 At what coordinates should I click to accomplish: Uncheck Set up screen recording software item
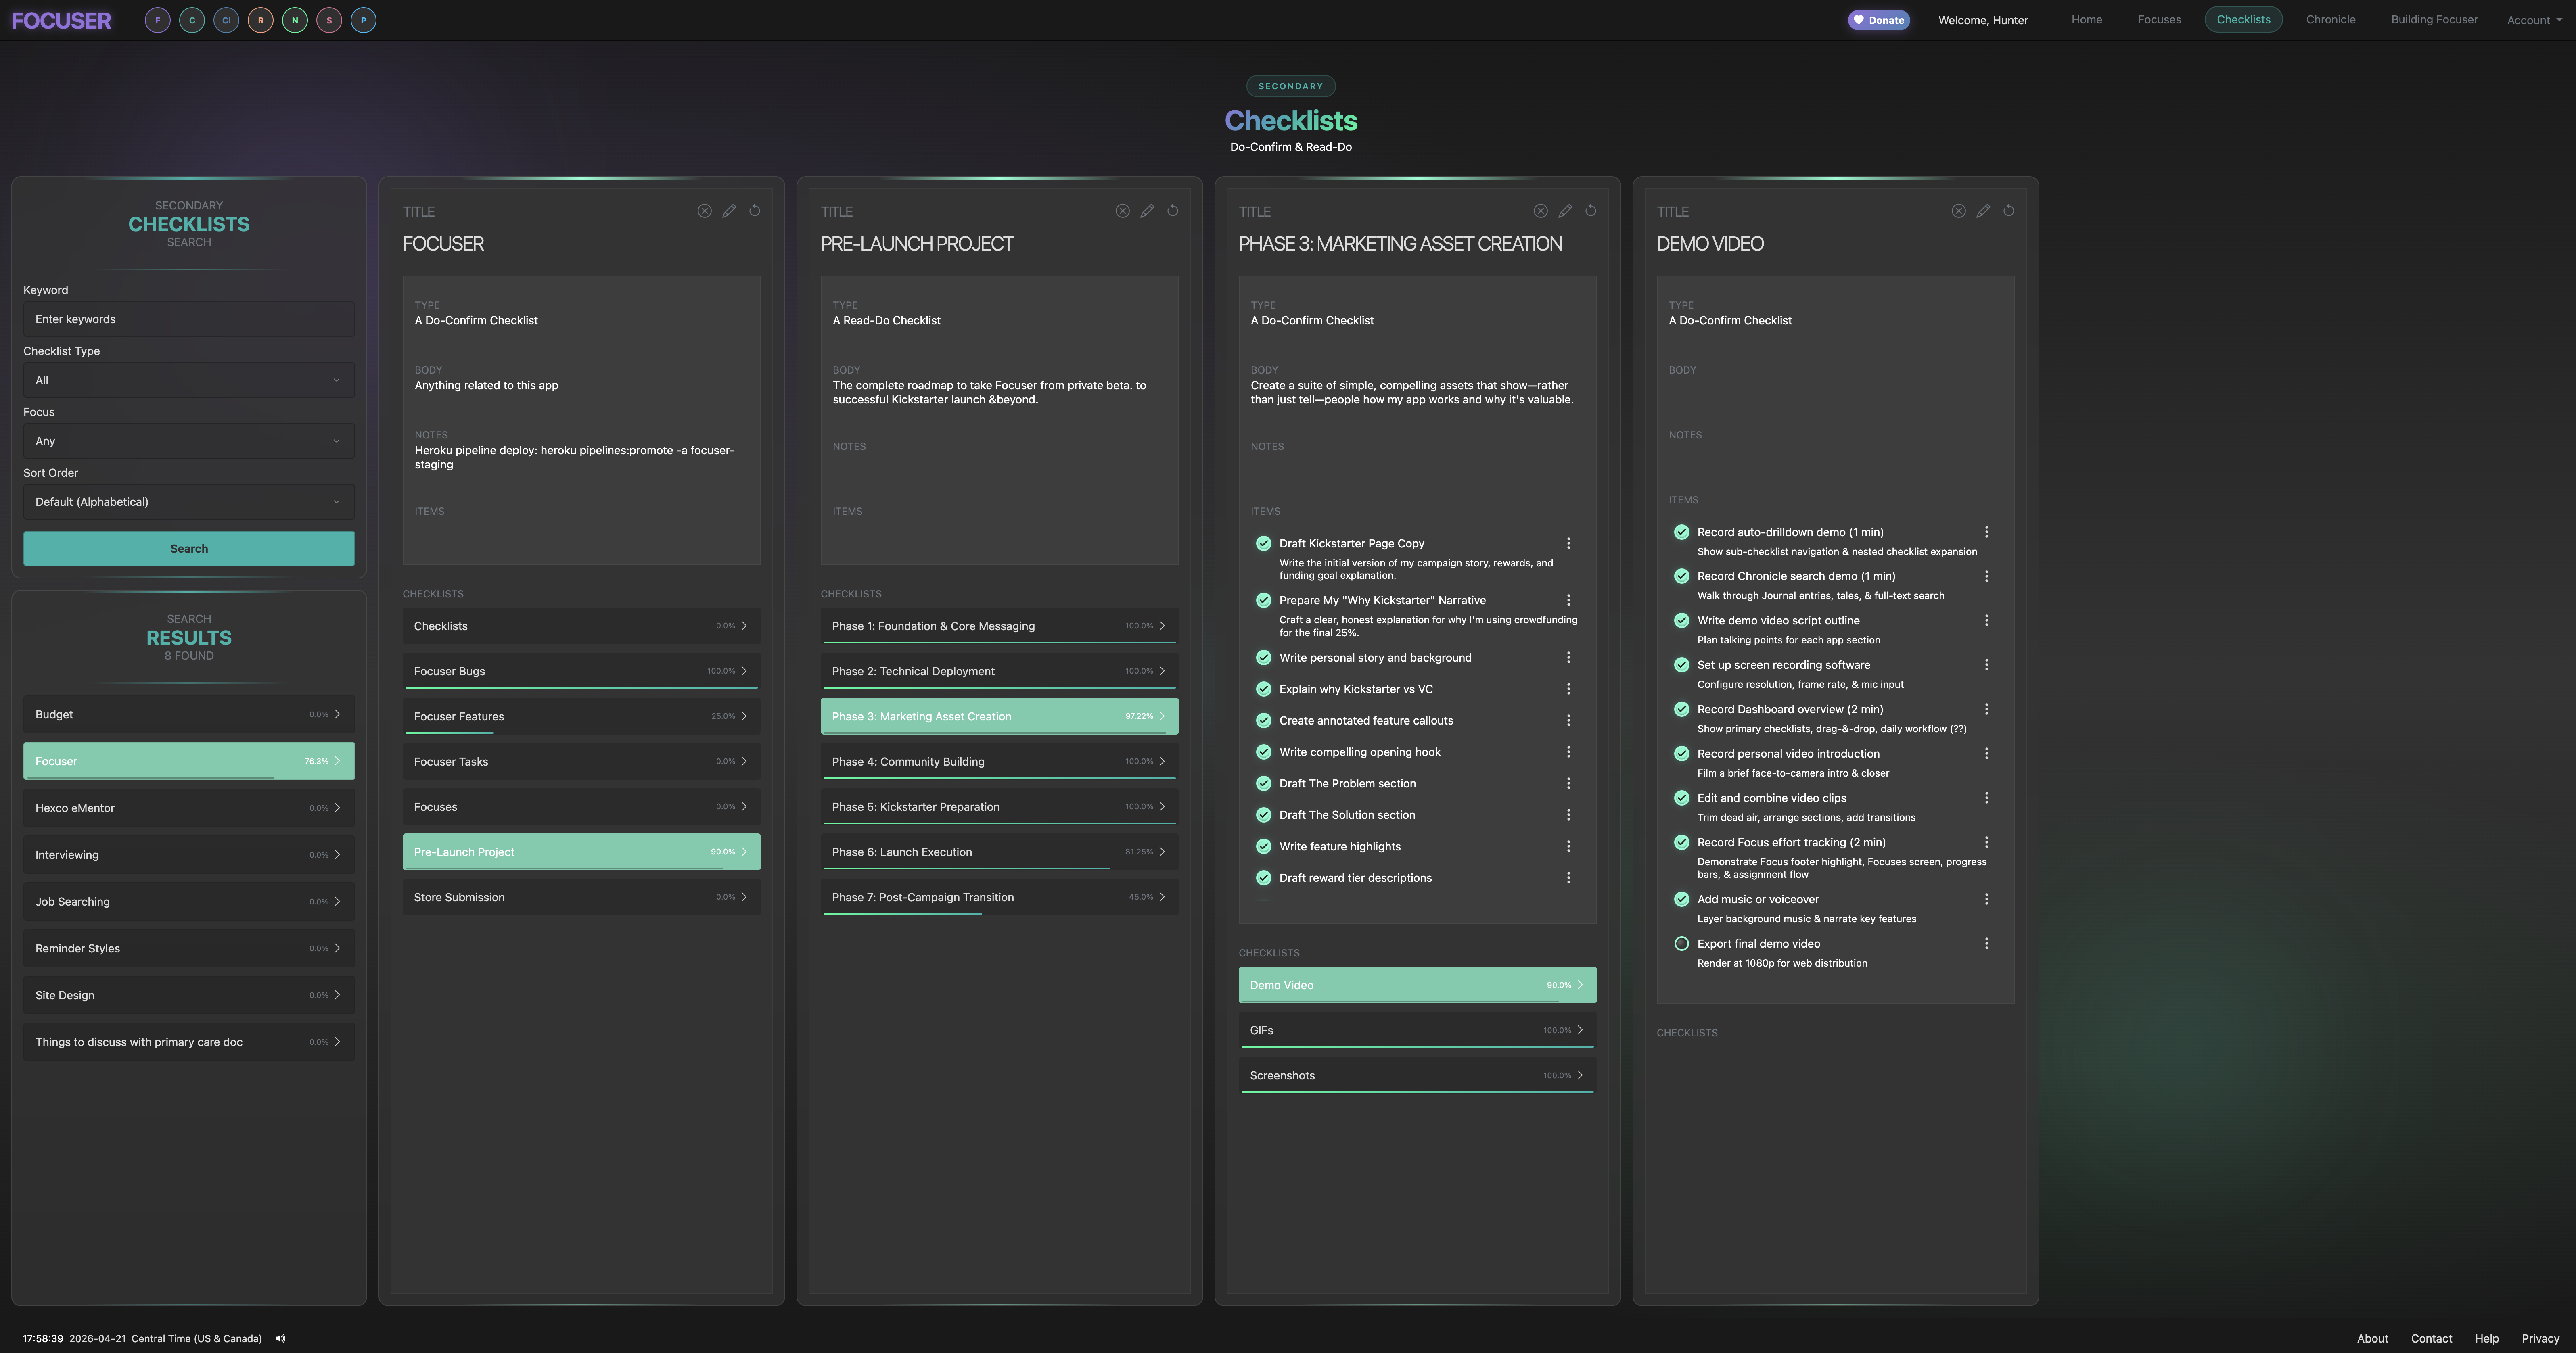tap(1682, 665)
